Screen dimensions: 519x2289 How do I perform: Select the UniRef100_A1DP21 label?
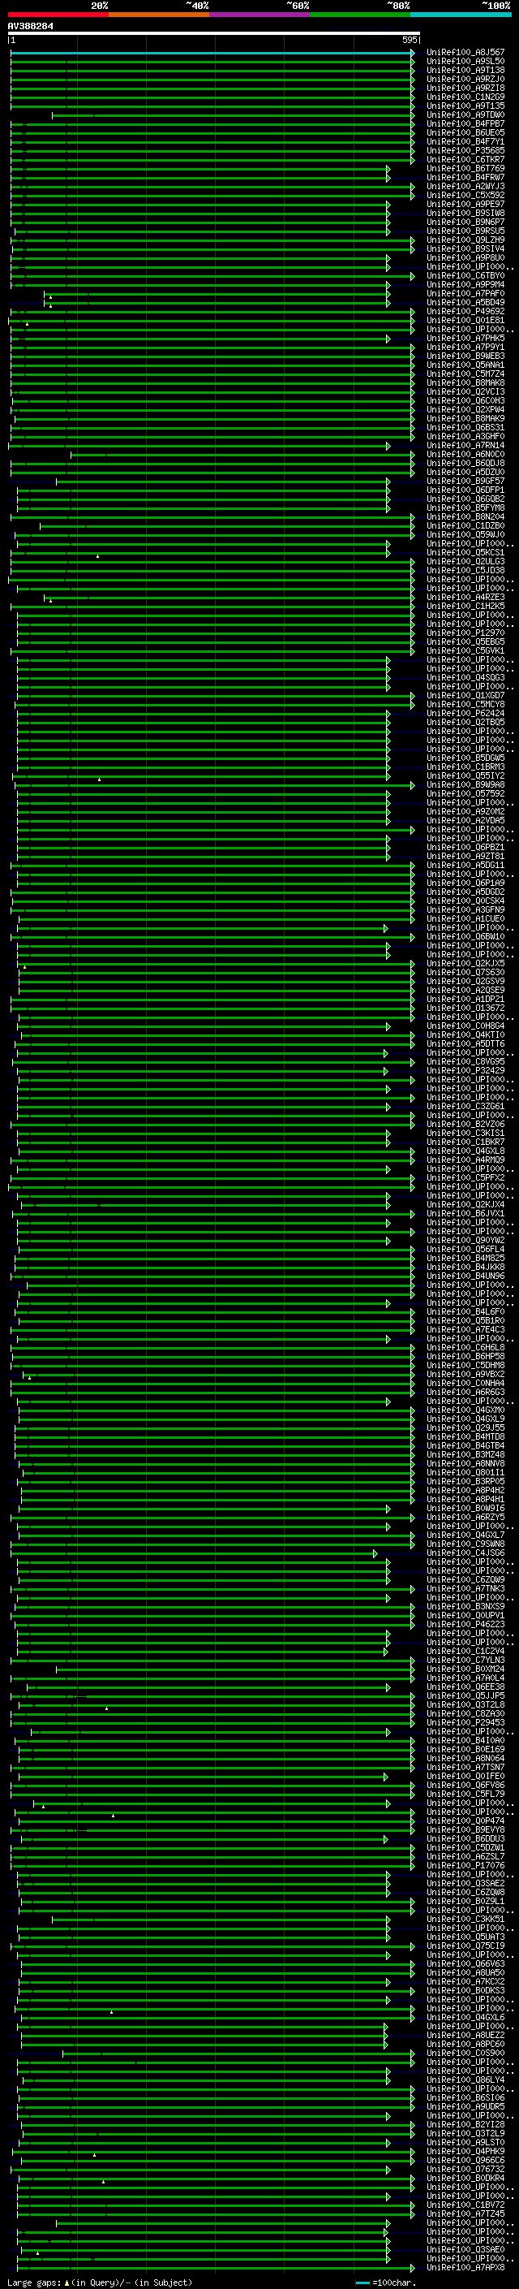click(465, 999)
